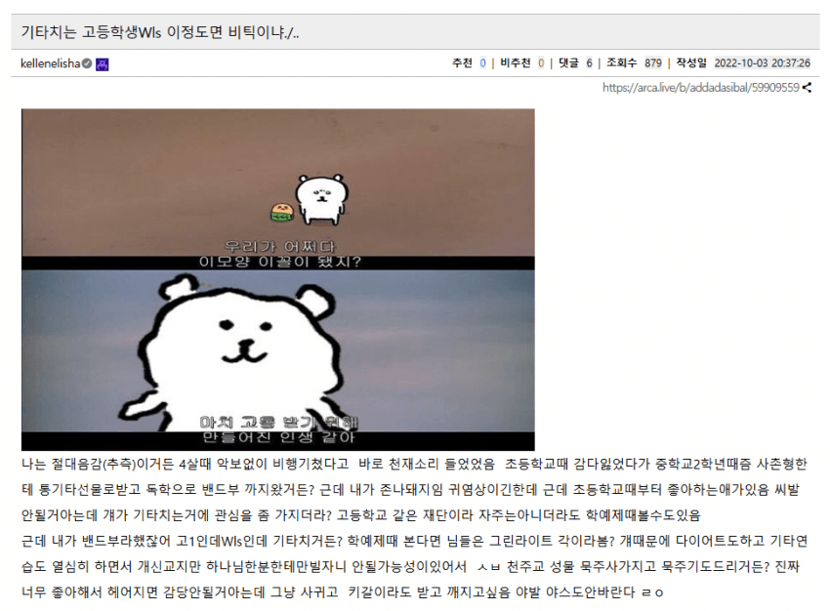Click the 조회수 879 count

click(x=634, y=63)
